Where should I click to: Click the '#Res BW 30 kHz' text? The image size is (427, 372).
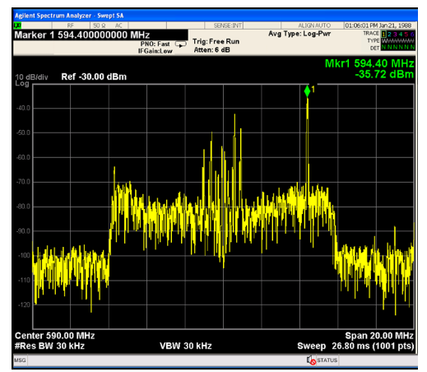(49, 346)
